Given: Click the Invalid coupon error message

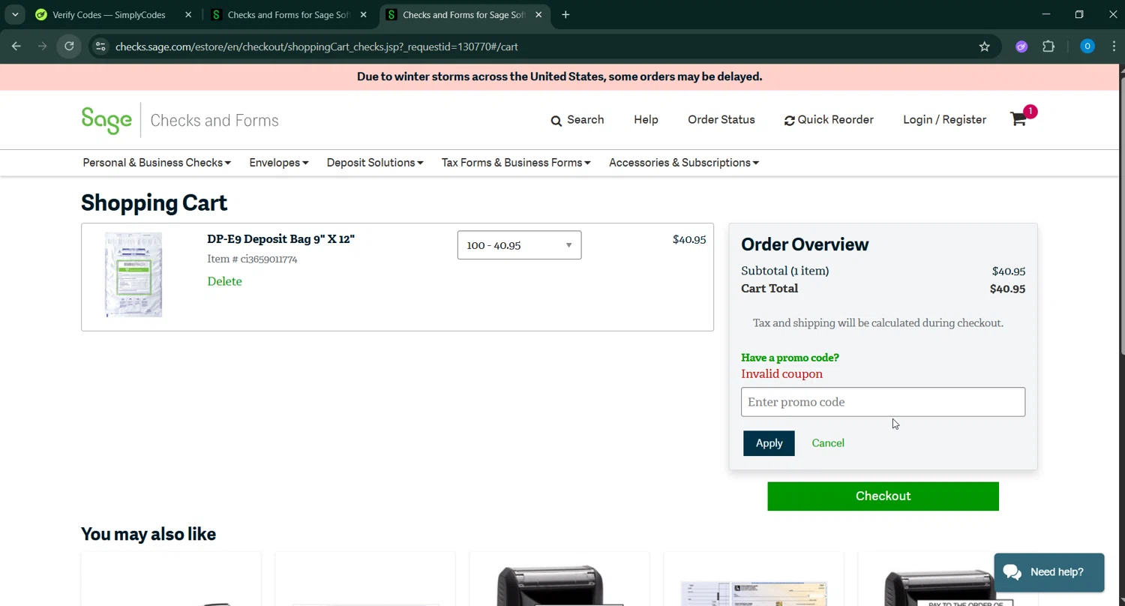Looking at the screenshot, I should [781, 374].
